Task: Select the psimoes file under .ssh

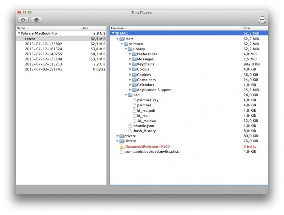Action: pos(144,105)
